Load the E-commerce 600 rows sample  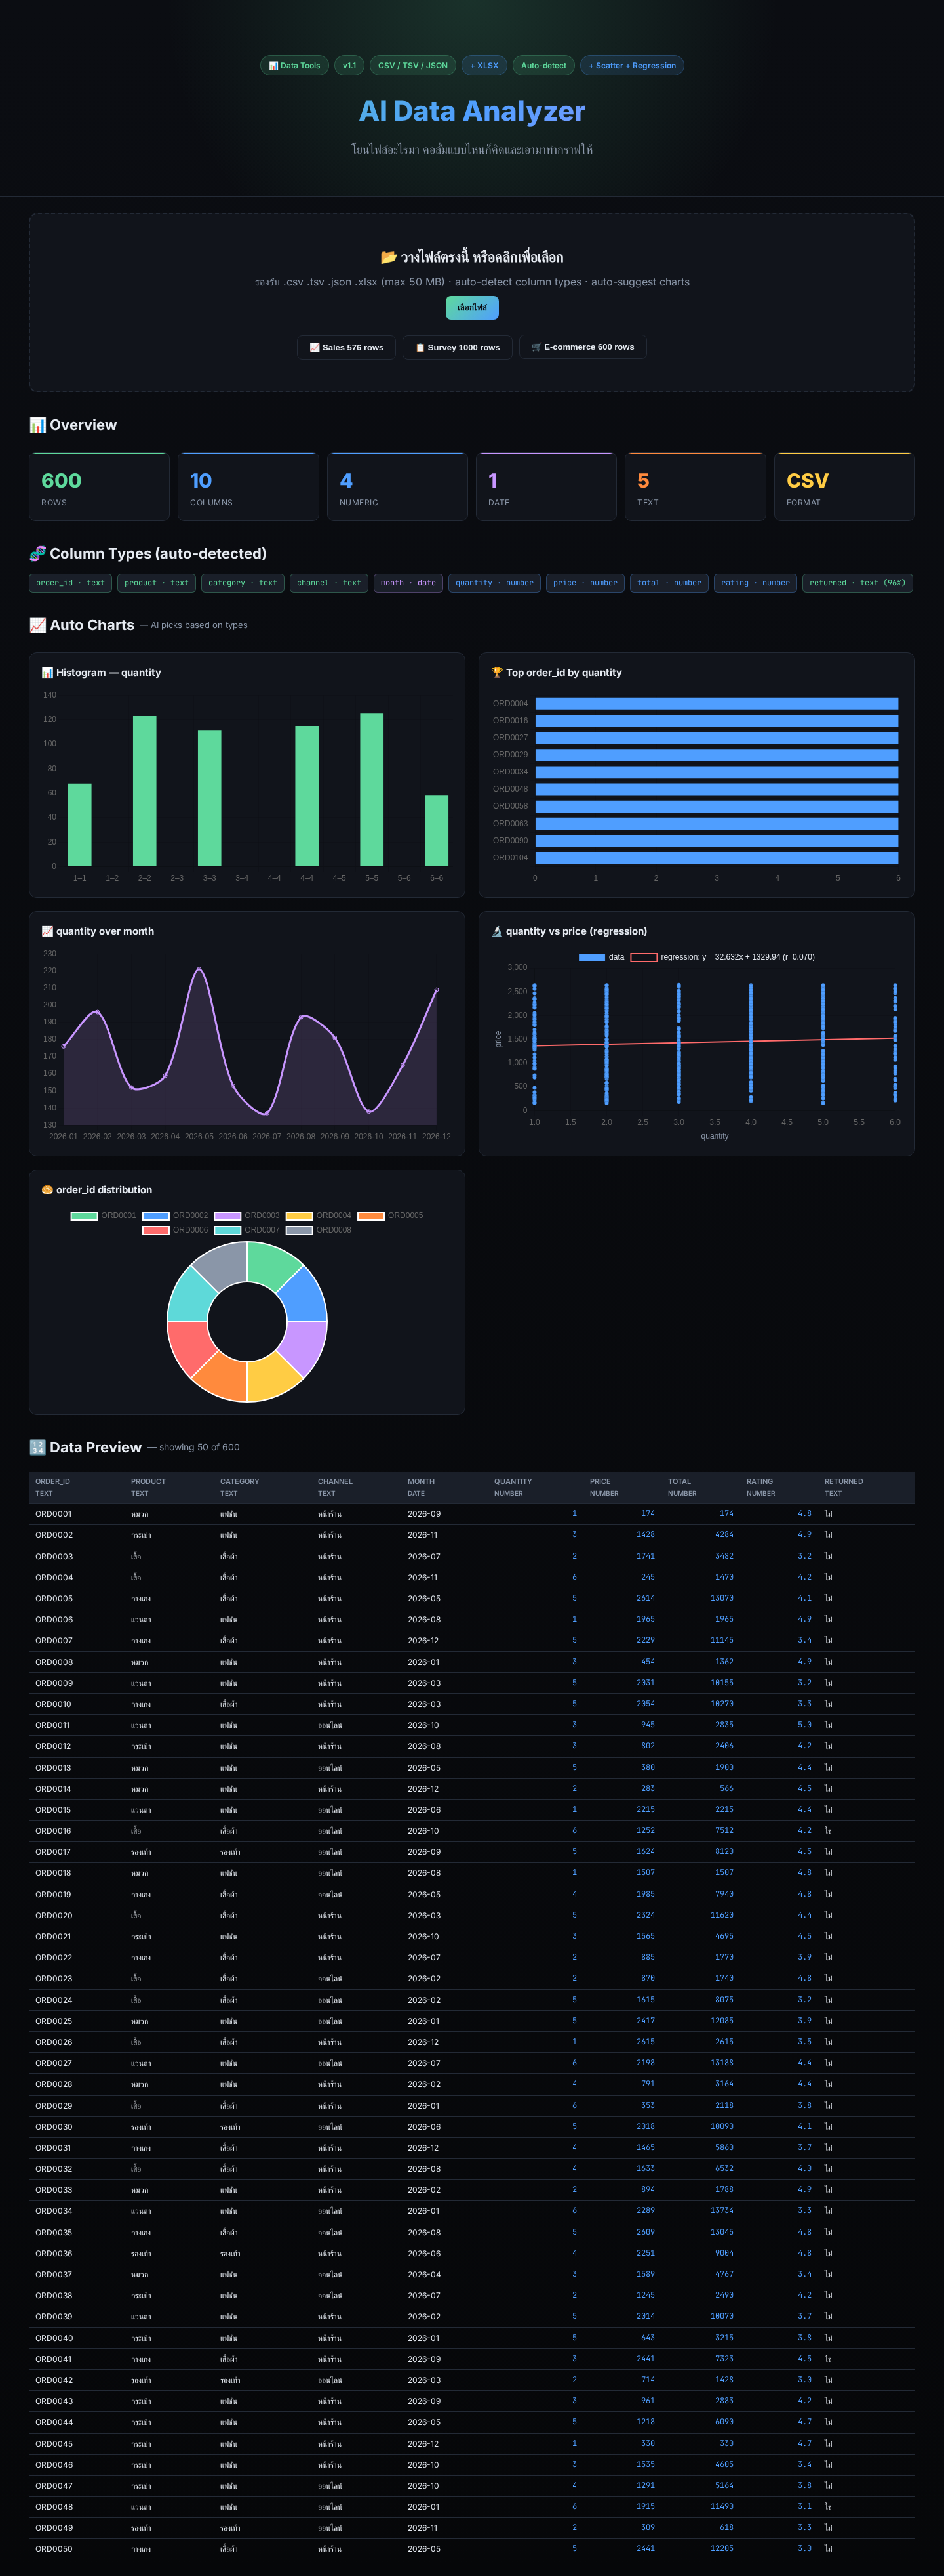[x=582, y=347]
